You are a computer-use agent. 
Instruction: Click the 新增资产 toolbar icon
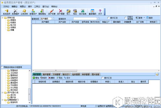[x=33, y=12]
